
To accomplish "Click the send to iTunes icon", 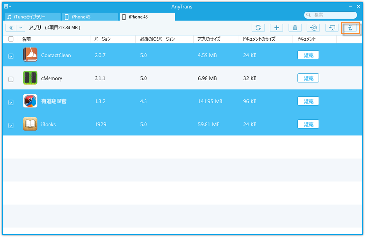I will (x=313, y=28).
